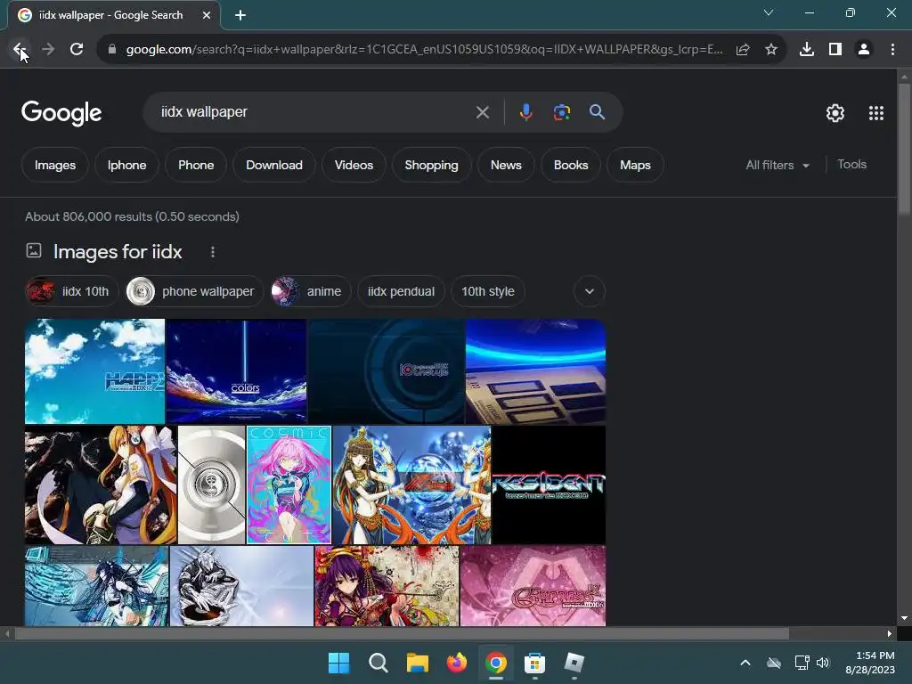
Task: Expand more image suggestion chips
Action: click(x=590, y=291)
